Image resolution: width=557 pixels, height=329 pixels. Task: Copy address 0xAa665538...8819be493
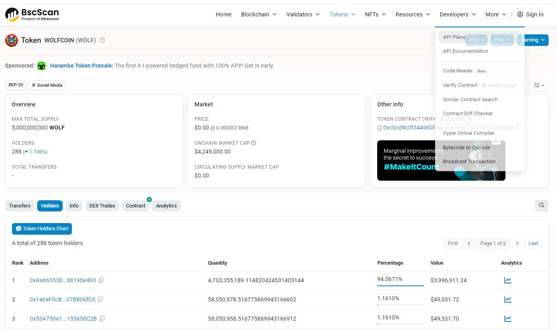[101, 280]
